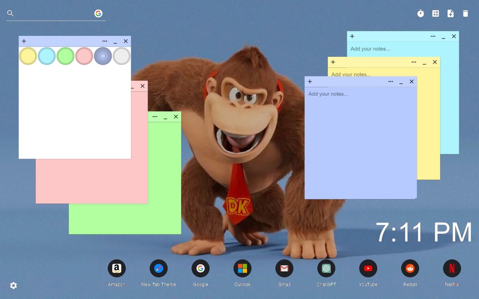Click the Google logo in the search bar

(98, 13)
